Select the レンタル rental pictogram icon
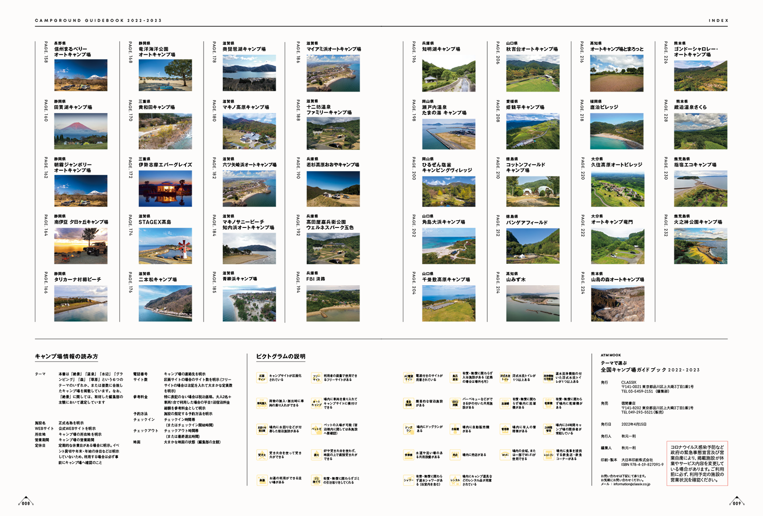 coord(455,480)
